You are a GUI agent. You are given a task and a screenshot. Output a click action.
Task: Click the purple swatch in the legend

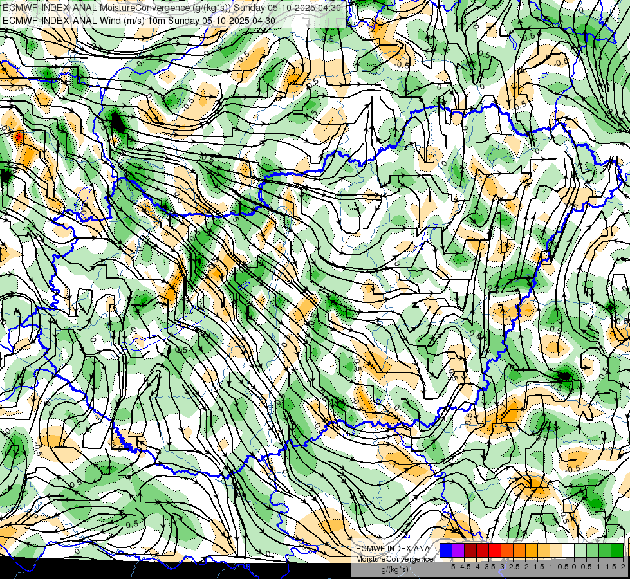[x=458, y=550]
